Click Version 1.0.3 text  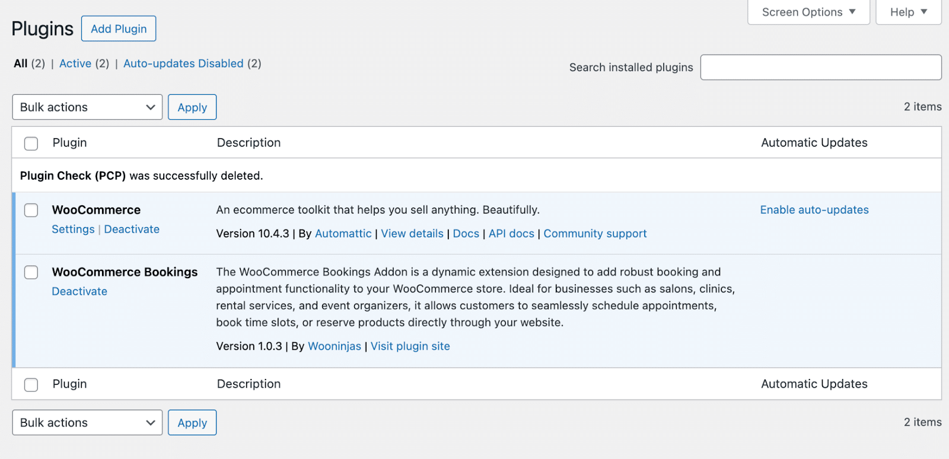[x=249, y=346]
